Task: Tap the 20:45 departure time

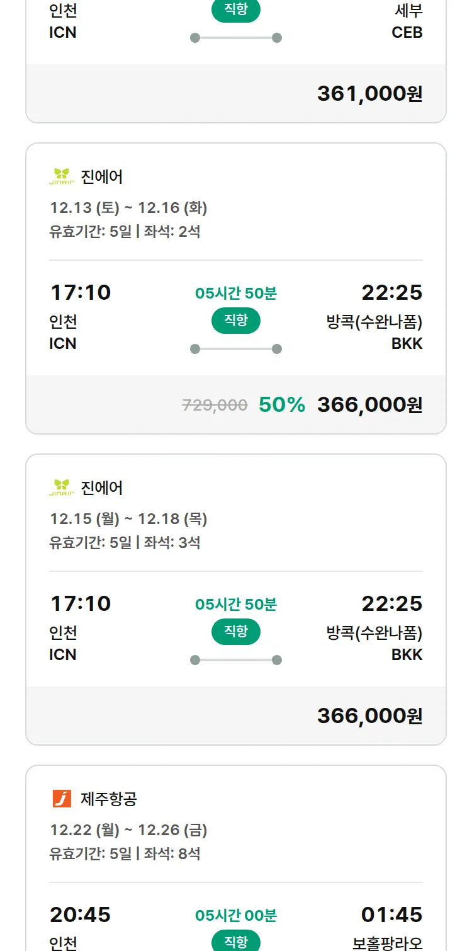Action: (80, 914)
